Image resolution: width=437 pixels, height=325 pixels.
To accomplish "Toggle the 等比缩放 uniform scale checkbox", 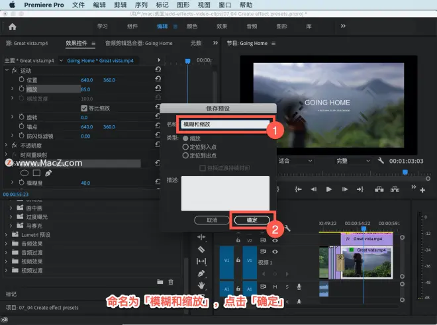I will 84,108.
